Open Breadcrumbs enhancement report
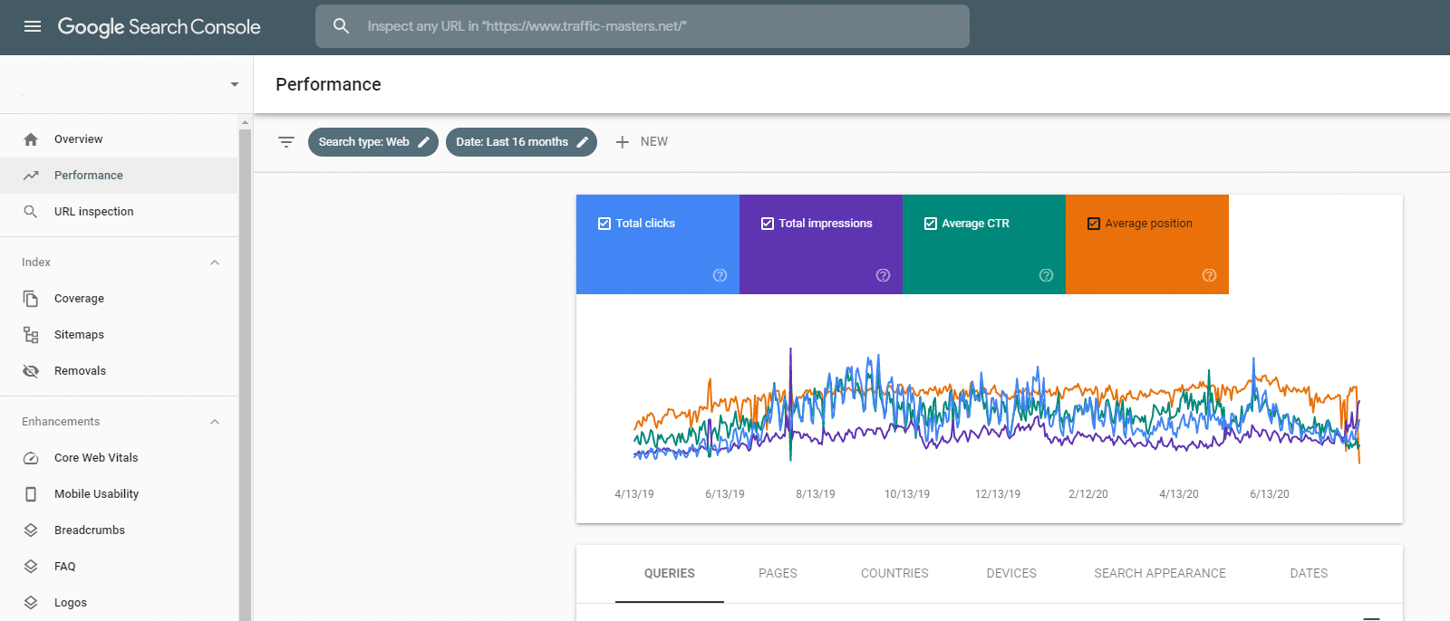The height and width of the screenshot is (621, 1450). (x=119, y=530)
